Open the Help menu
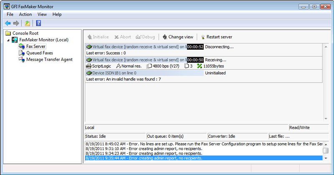 tap(57, 14)
